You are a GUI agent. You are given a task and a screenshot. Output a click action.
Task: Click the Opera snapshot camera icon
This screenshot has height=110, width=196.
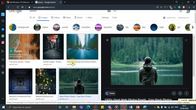pos(157,7)
